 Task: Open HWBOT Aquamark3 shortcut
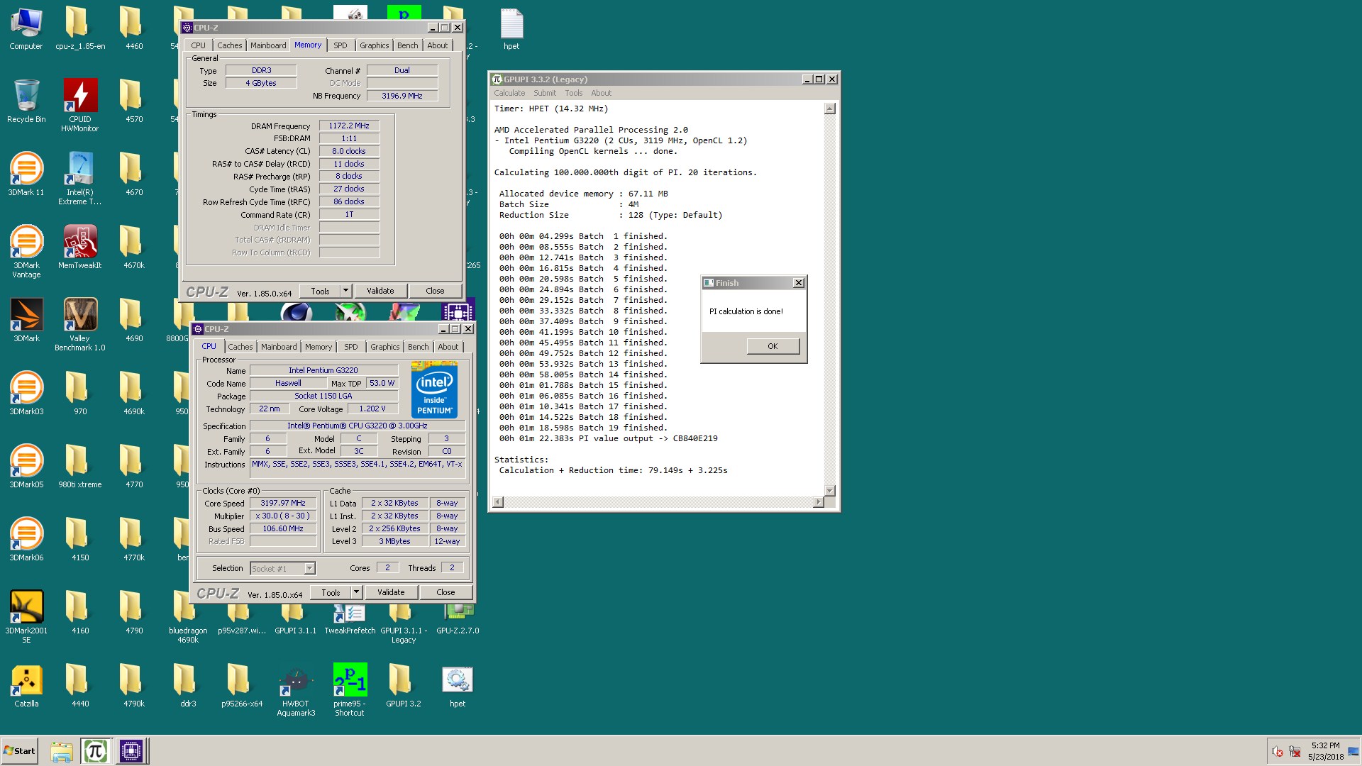coord(296,690)
